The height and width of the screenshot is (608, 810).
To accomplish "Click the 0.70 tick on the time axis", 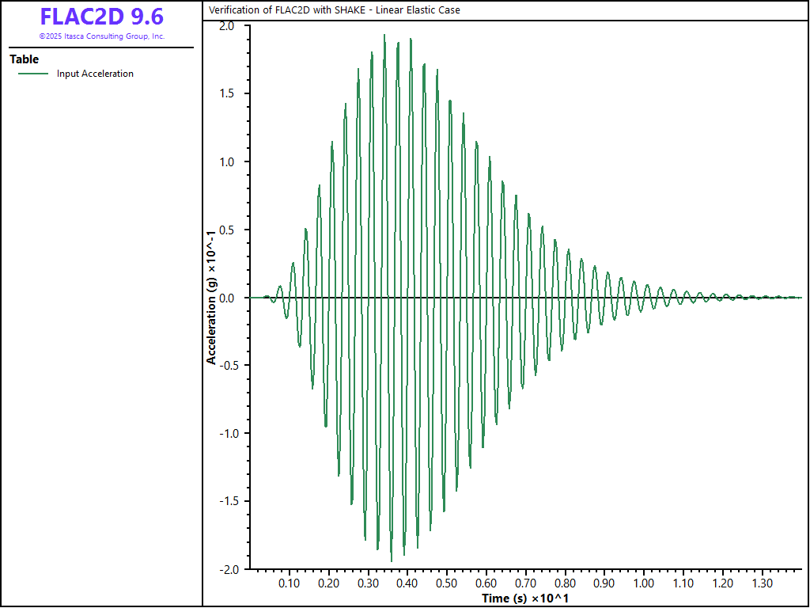I will tap(526, 583).
